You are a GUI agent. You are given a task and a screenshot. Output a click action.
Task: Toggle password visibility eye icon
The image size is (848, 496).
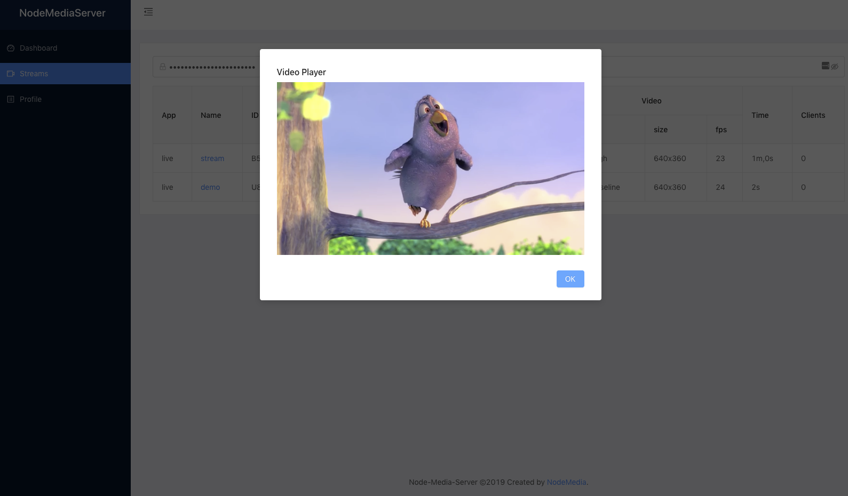(x=835, y=67)
